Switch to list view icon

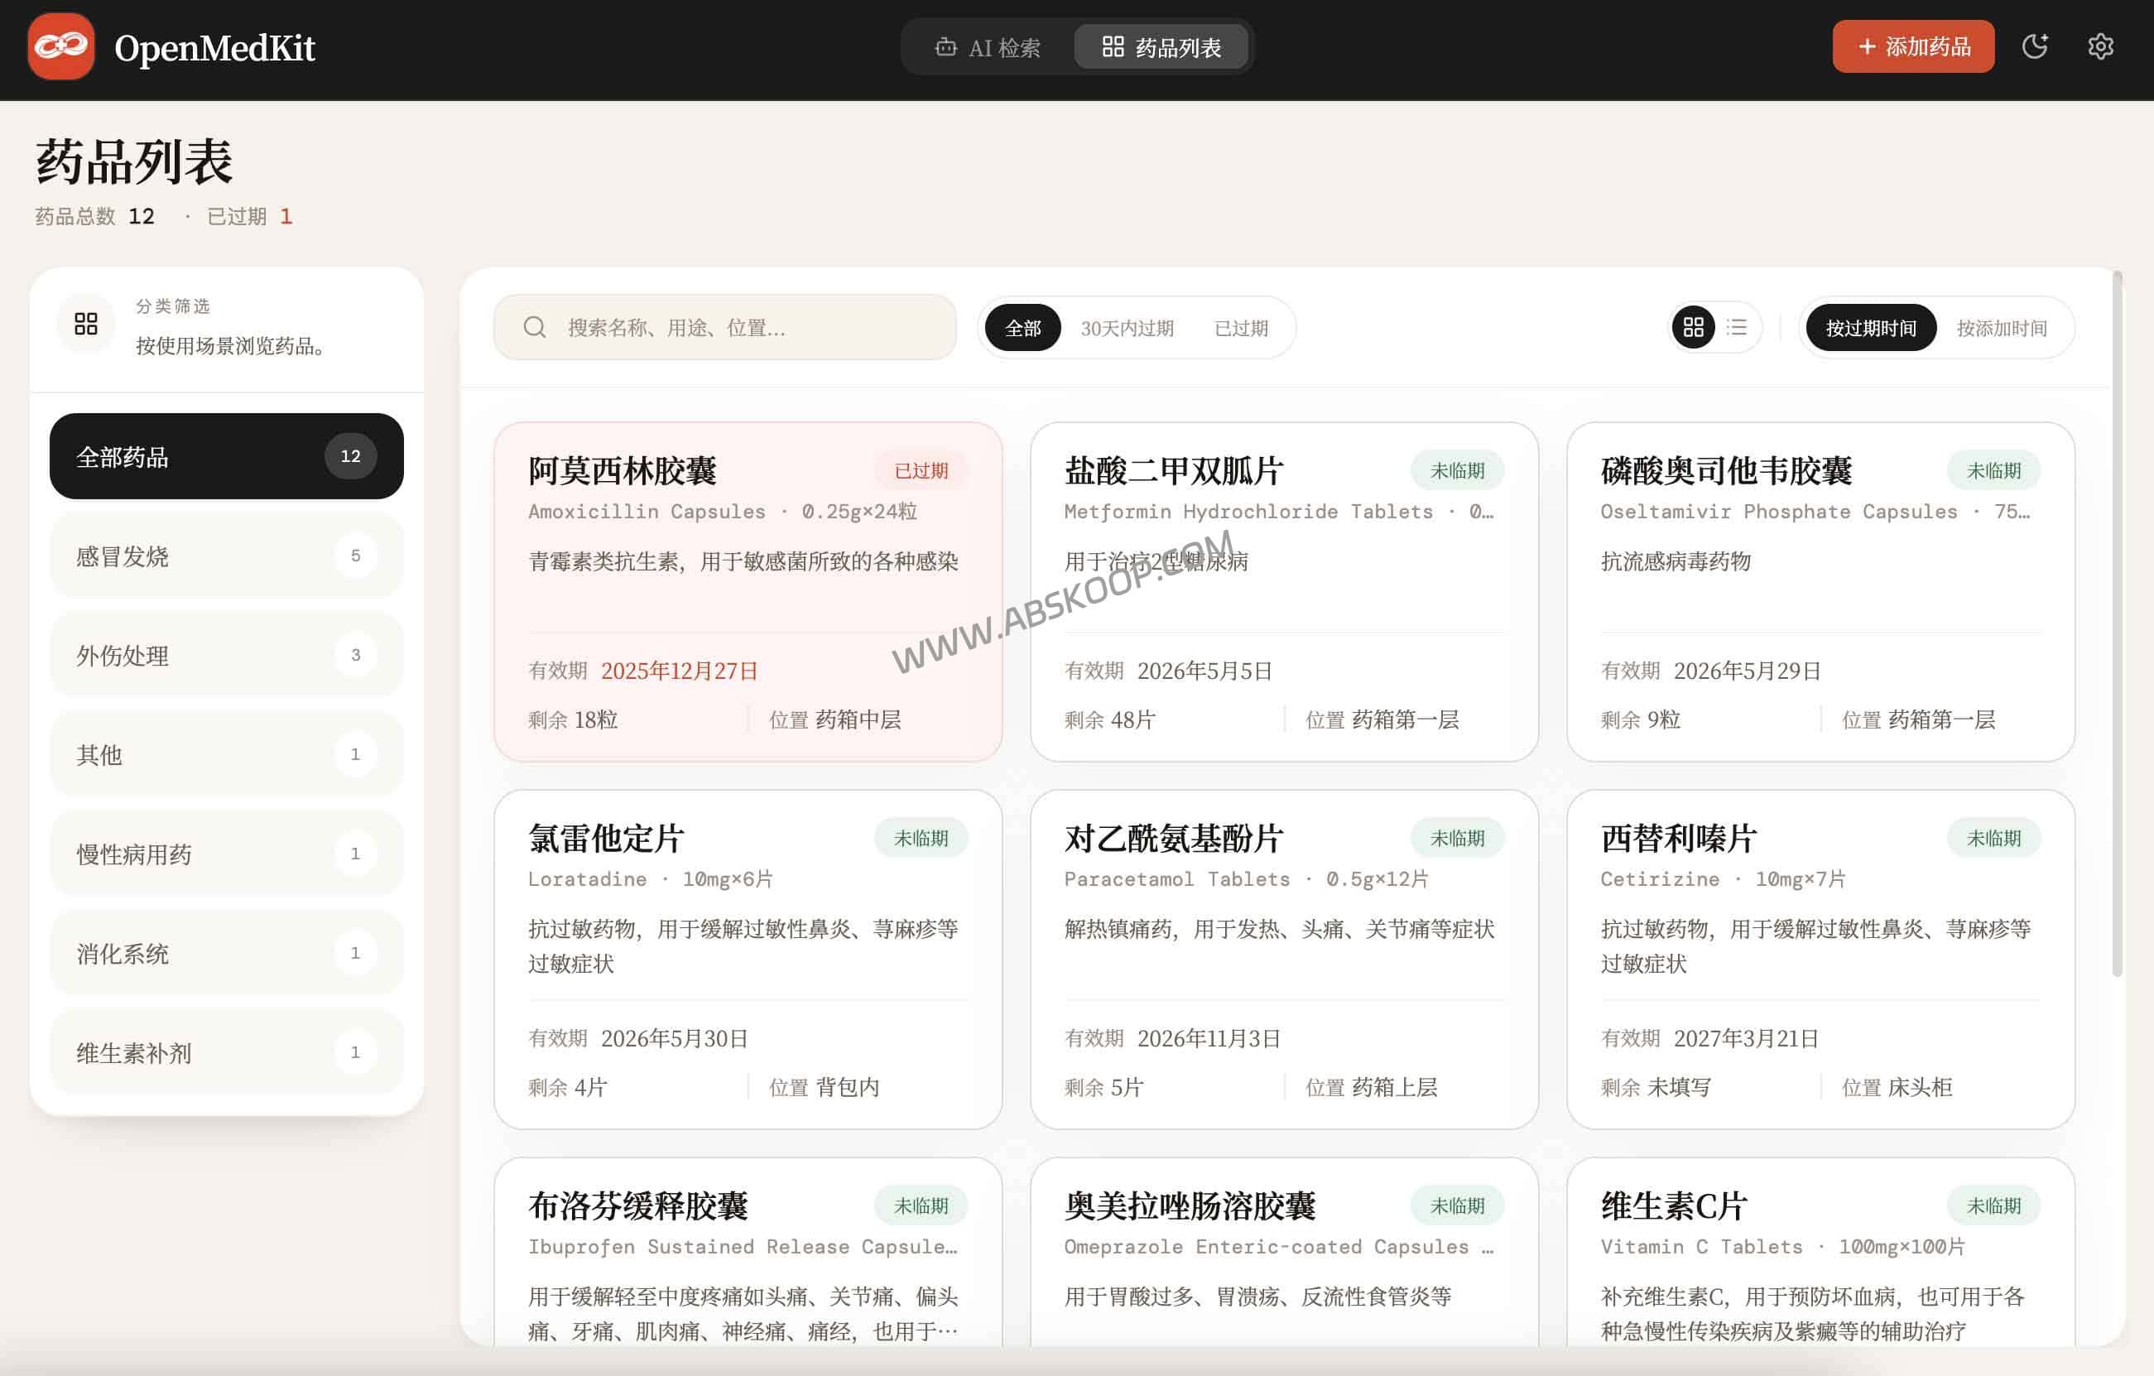[1736, 328]
